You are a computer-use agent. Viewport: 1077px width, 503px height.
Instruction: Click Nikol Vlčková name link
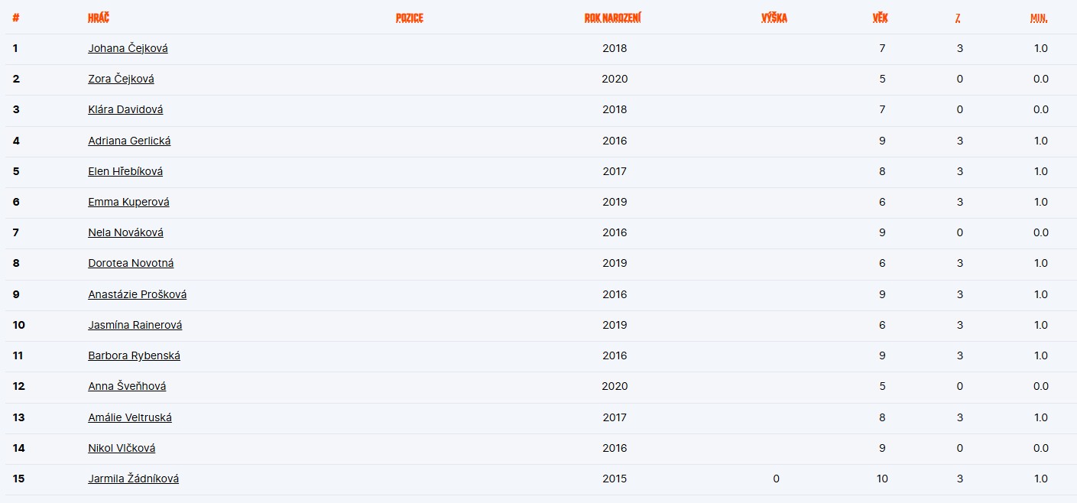pyautogui.click(x=122, y=448)
